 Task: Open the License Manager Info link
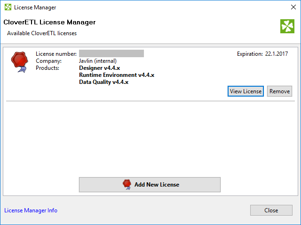click(x=31, y=210)
